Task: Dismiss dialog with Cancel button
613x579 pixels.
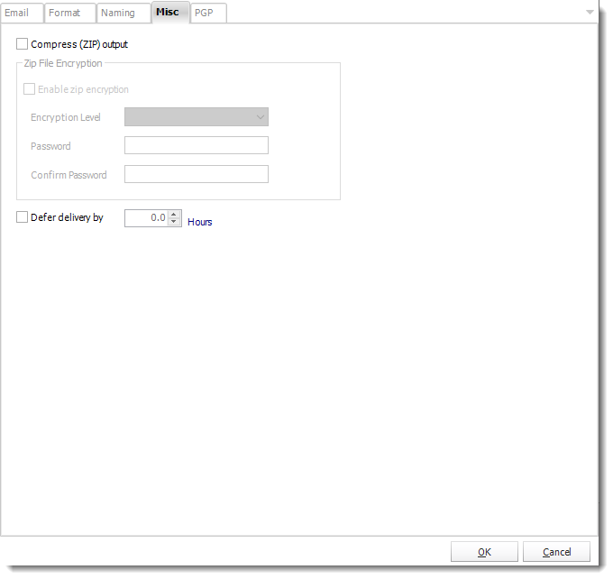Action: [556, 552]
